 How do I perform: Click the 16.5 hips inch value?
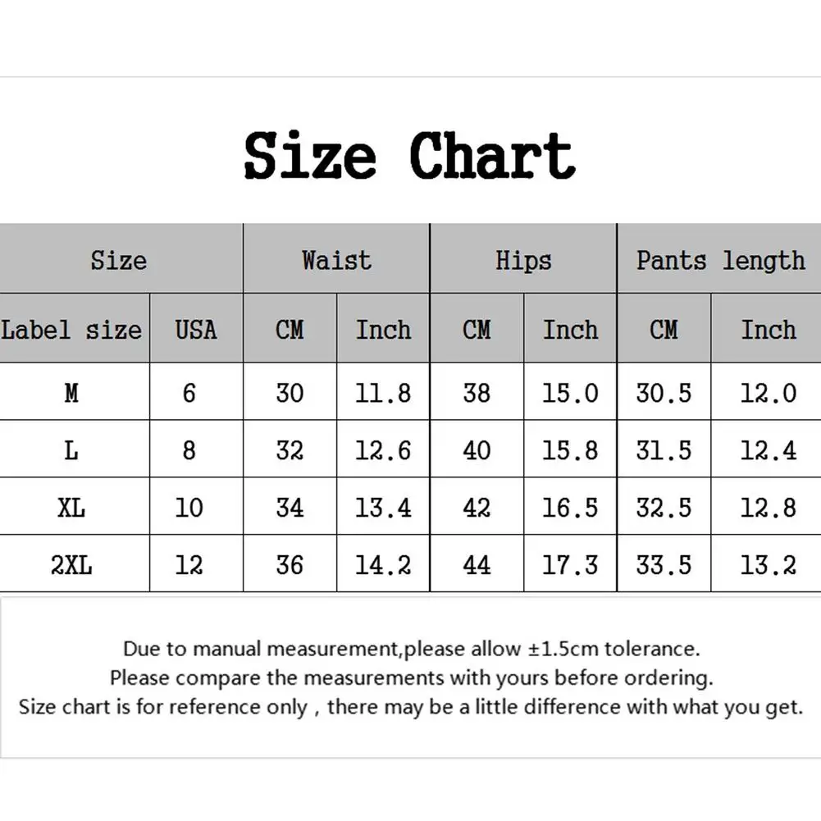(x=570, y=508)
